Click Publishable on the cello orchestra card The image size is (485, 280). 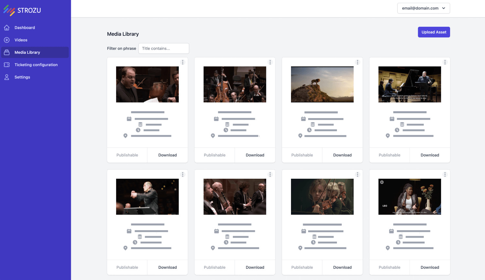click(x=214, y=155)
